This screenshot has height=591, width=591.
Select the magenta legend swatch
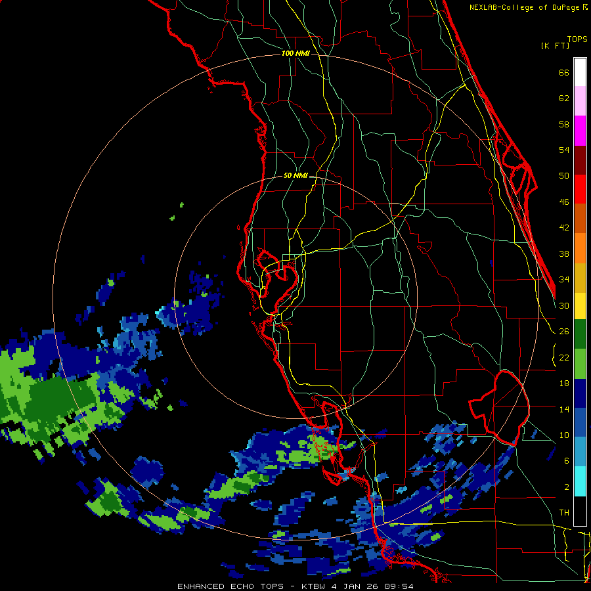coord(580,131)
